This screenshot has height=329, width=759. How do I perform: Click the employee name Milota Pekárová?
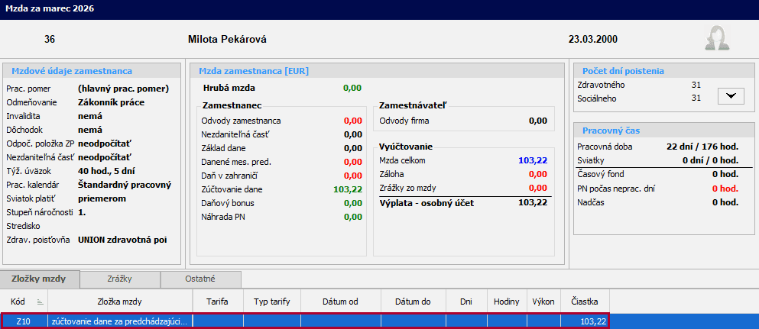[x=227, y=39]
